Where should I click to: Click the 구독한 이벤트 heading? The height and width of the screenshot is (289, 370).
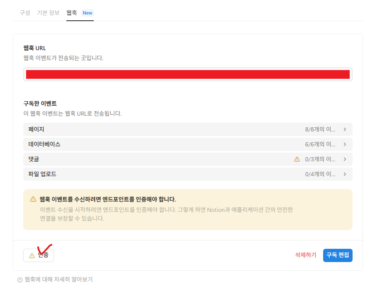point(40,104)
